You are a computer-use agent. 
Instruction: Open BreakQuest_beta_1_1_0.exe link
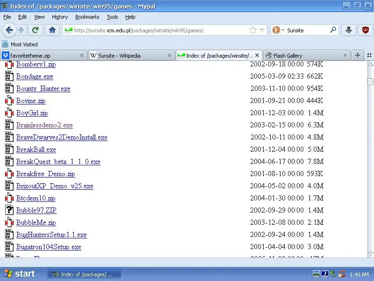(58, 162)
